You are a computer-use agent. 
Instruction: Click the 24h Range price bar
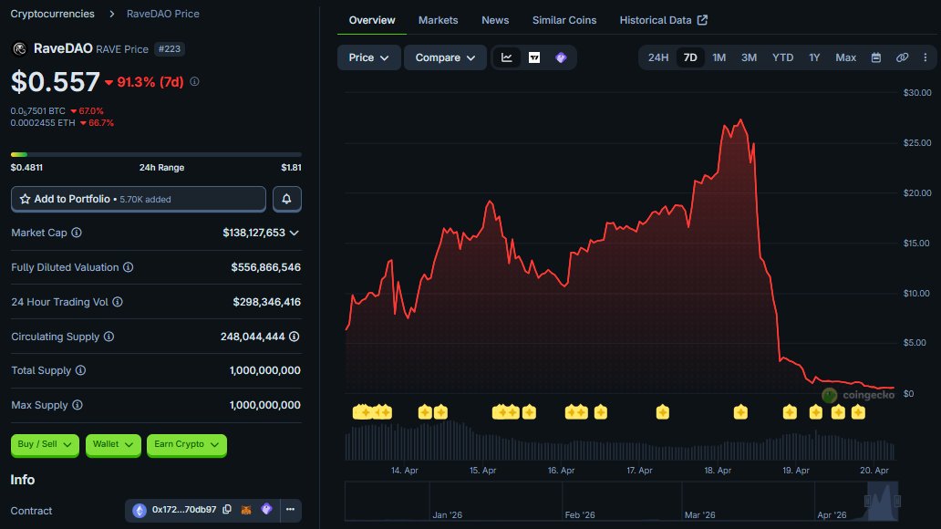click(x=155, y=154)
